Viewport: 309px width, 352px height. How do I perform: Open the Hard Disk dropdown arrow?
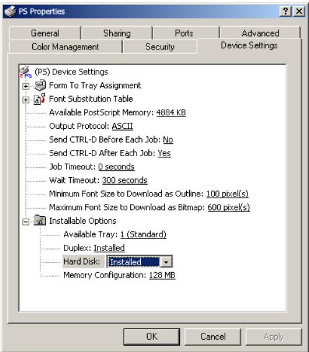(x=166, y=262)
